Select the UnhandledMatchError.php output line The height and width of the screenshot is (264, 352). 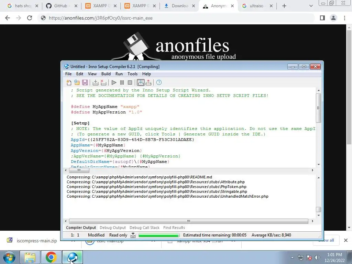coord(167,196)
